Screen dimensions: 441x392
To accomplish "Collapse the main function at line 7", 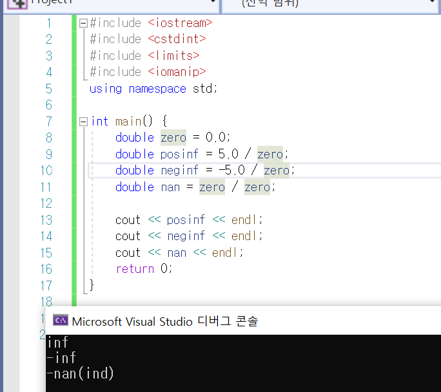I will click(x=83, y=122).
